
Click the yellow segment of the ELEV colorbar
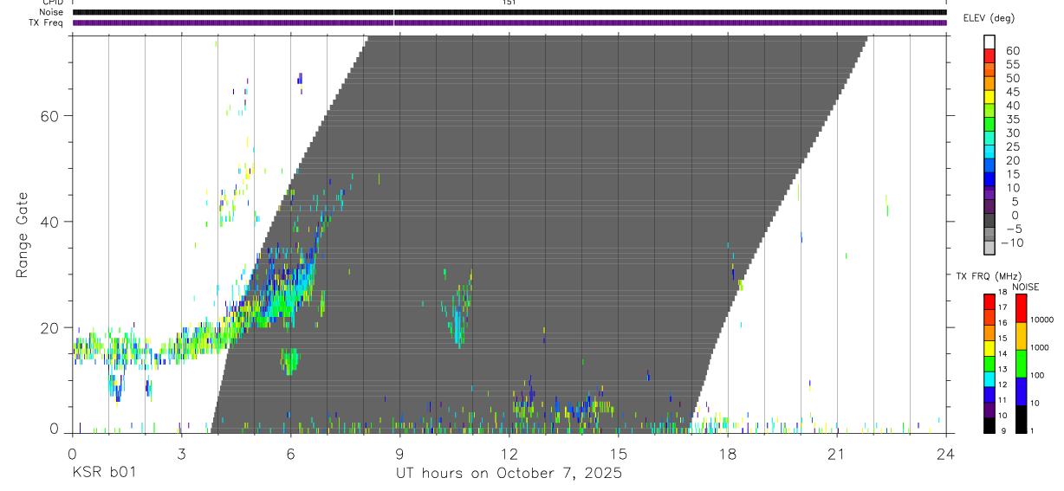point(989,98)
